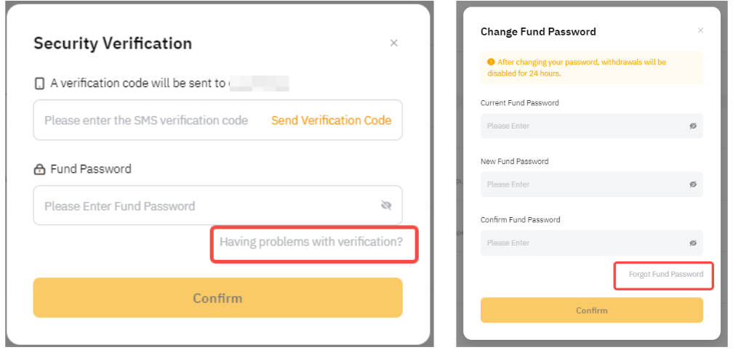This screenshot has height=350, width=733.
Task: Close the Security Verification dialog
Action: [x=394, y=44]
